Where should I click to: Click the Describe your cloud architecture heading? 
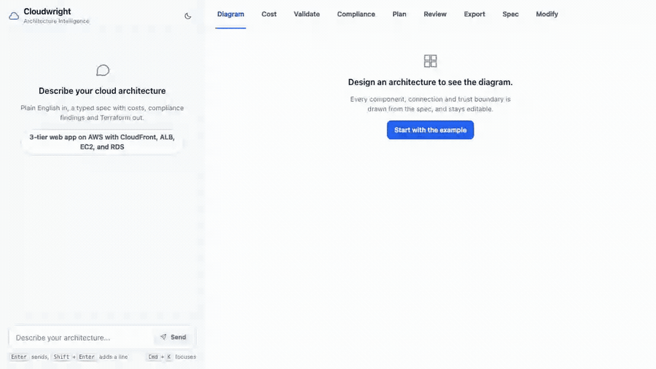tap(102, 91)
